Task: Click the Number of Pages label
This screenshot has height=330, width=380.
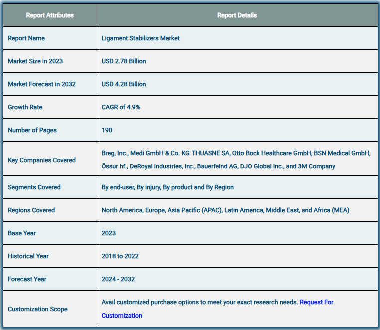Action: 32,130
